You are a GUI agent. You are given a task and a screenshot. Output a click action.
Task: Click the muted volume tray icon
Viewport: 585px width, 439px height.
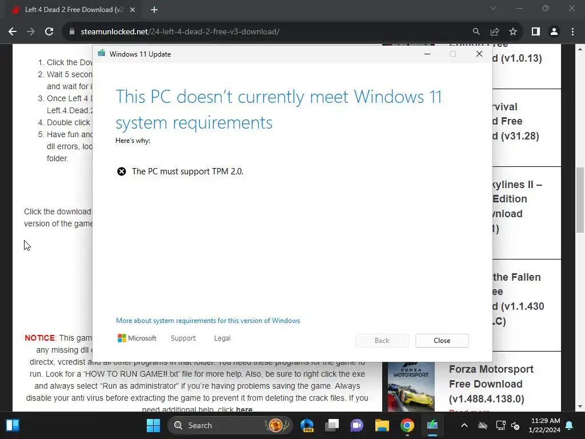[x=515, y=425]
